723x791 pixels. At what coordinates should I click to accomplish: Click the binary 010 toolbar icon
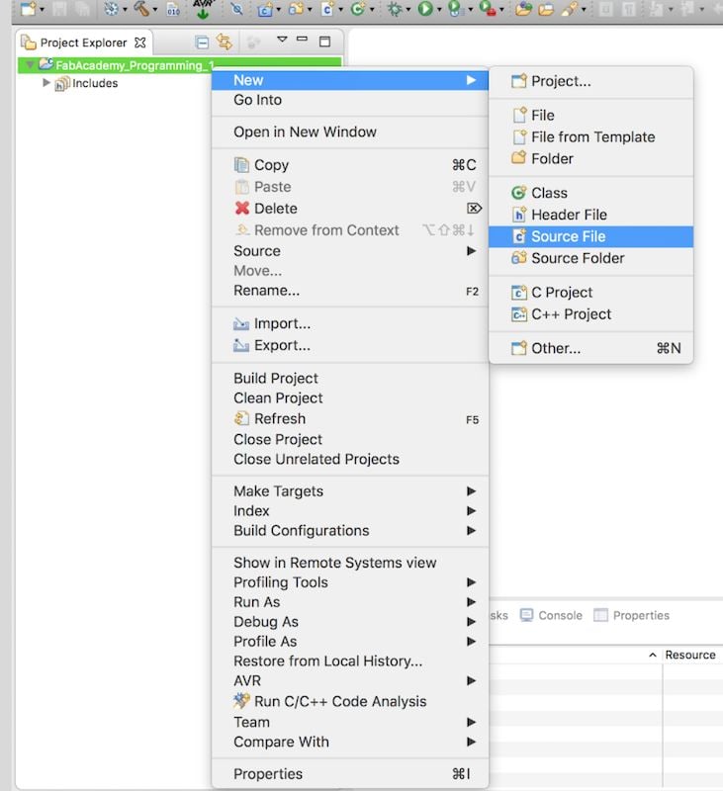coord(173,9)
